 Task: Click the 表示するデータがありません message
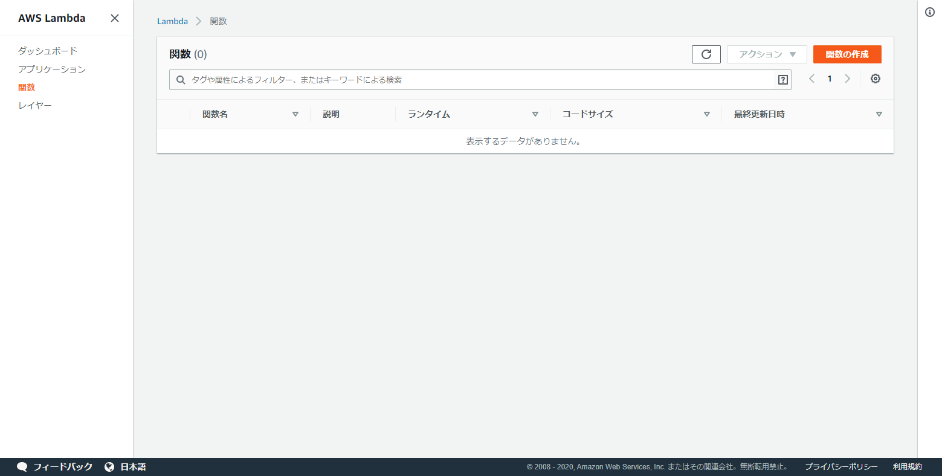point(523,141)
